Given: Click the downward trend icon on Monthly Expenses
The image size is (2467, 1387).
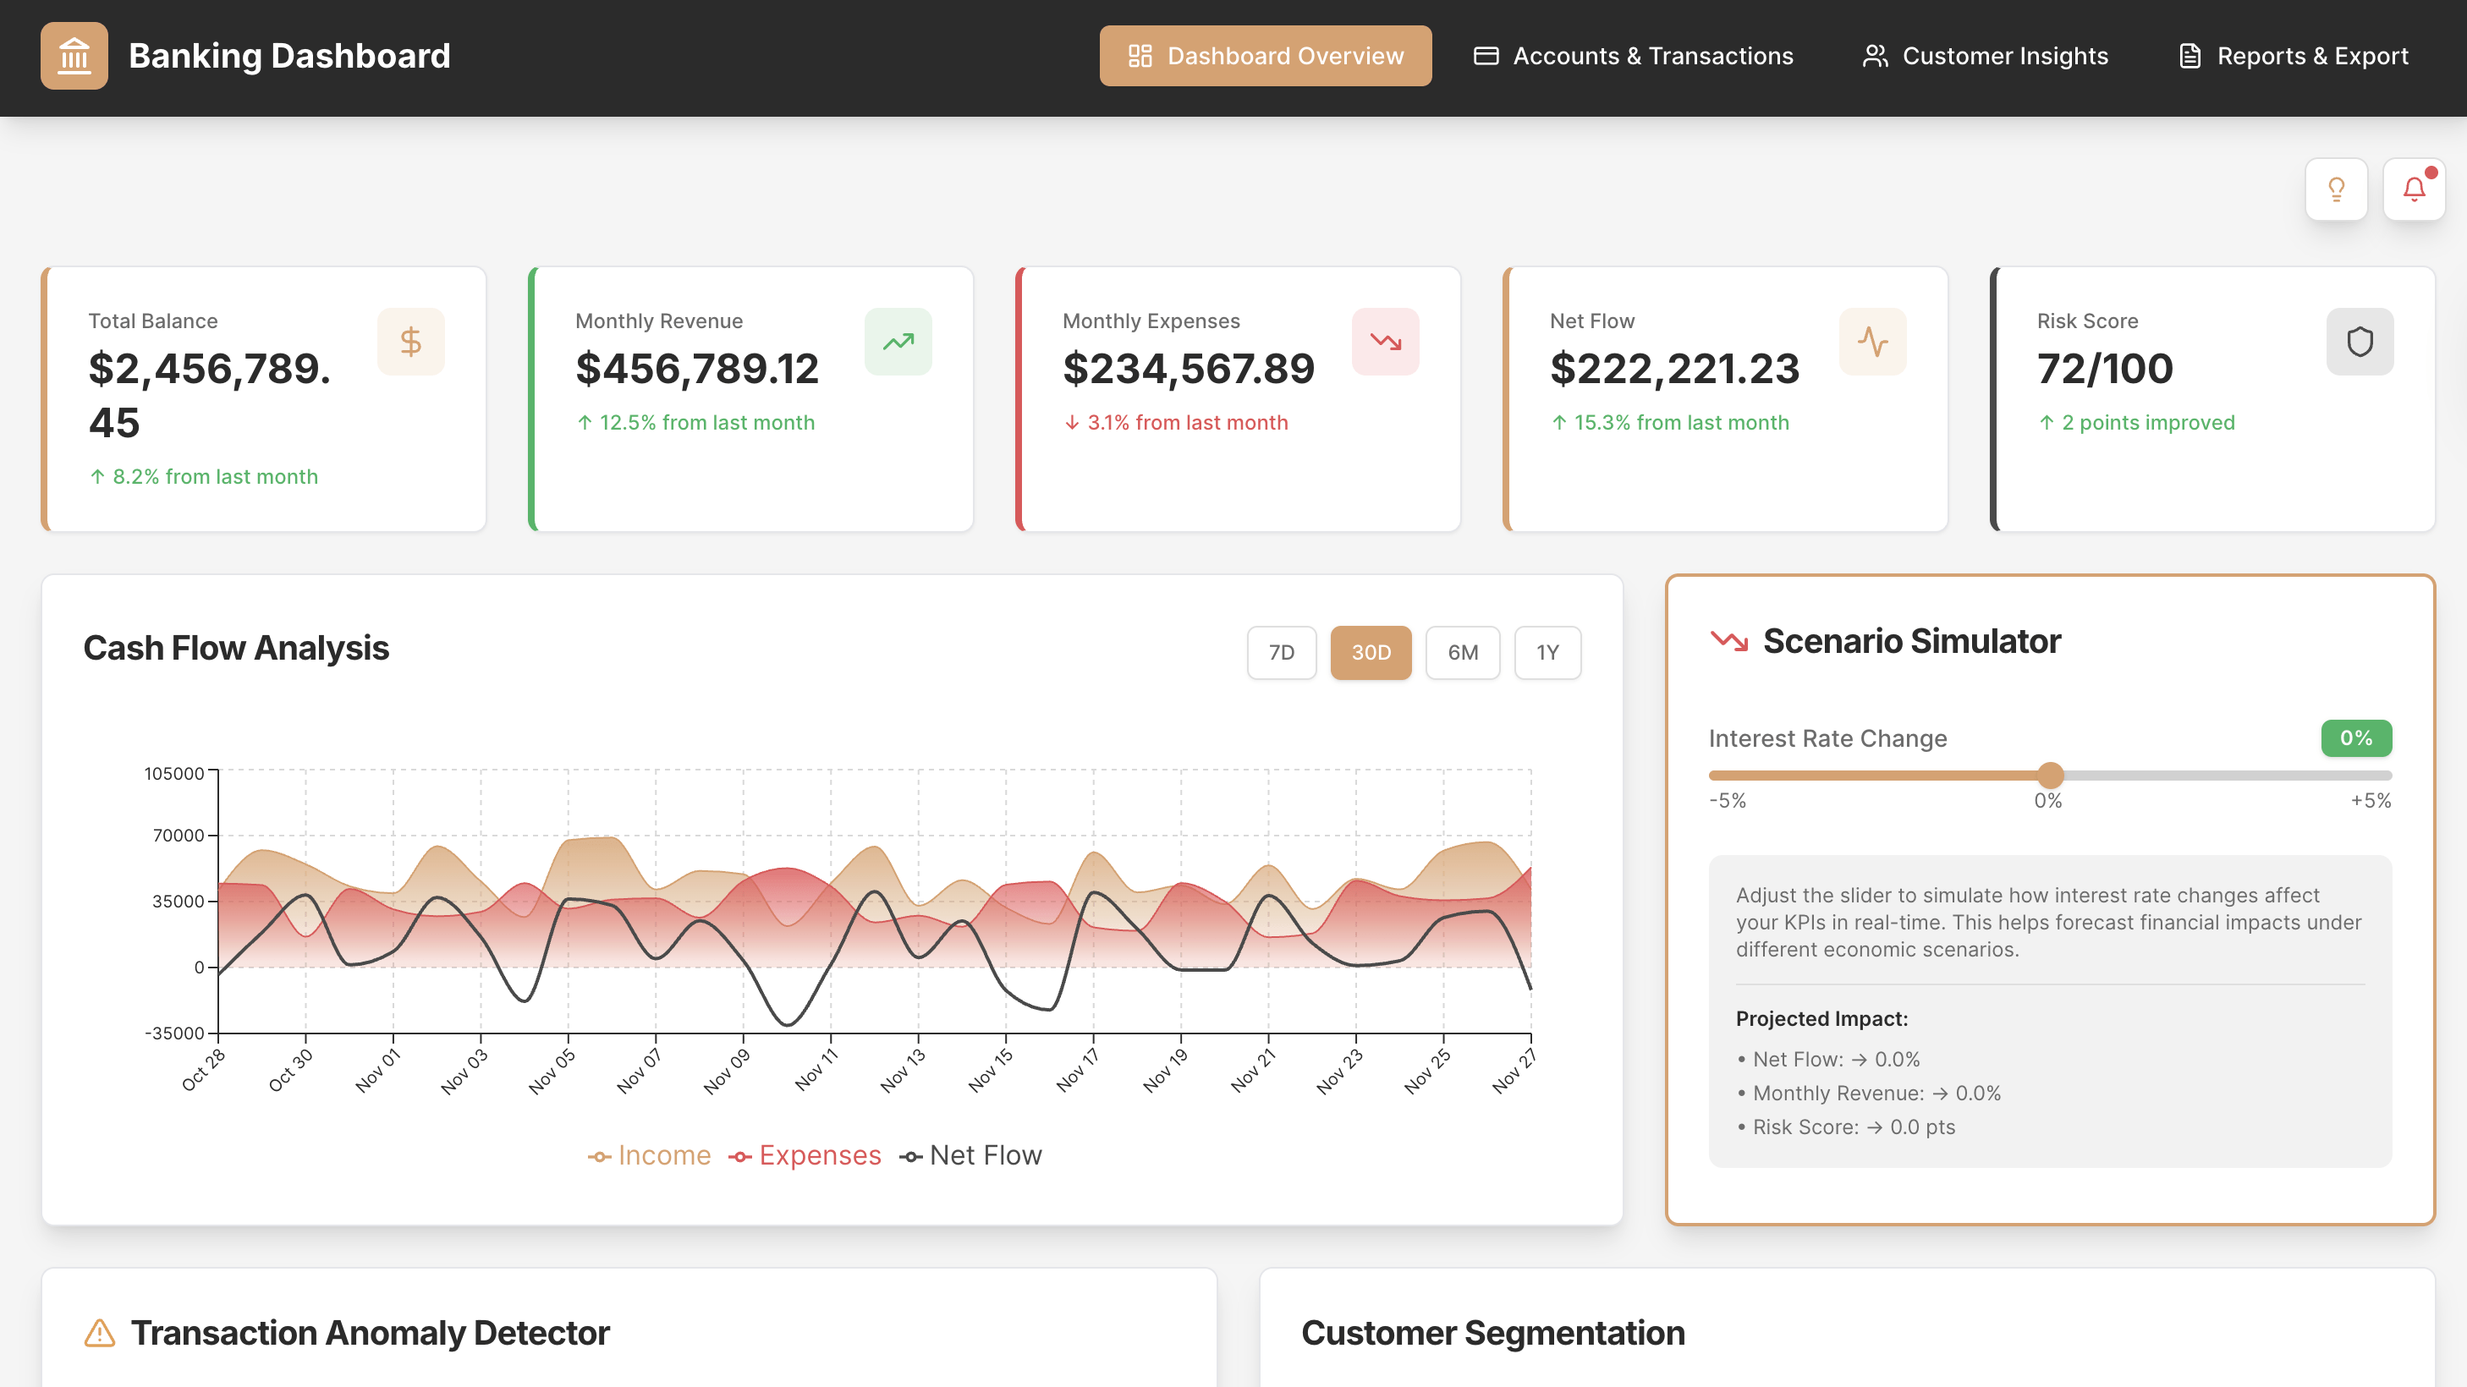Looking at the screenshot, I should pos(1385,341).
